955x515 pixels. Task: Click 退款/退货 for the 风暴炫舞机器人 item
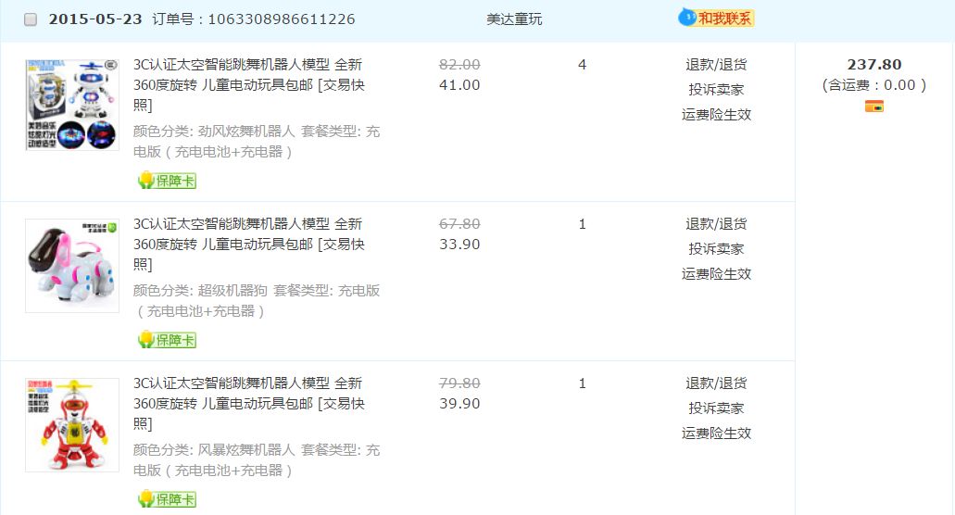point(716,383)
